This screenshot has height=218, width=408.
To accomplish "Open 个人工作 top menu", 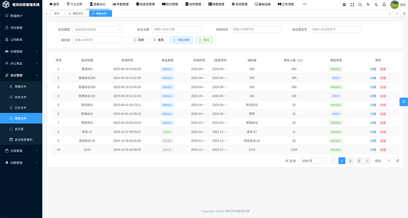I will pyautogui.click(x=74, y=4).
